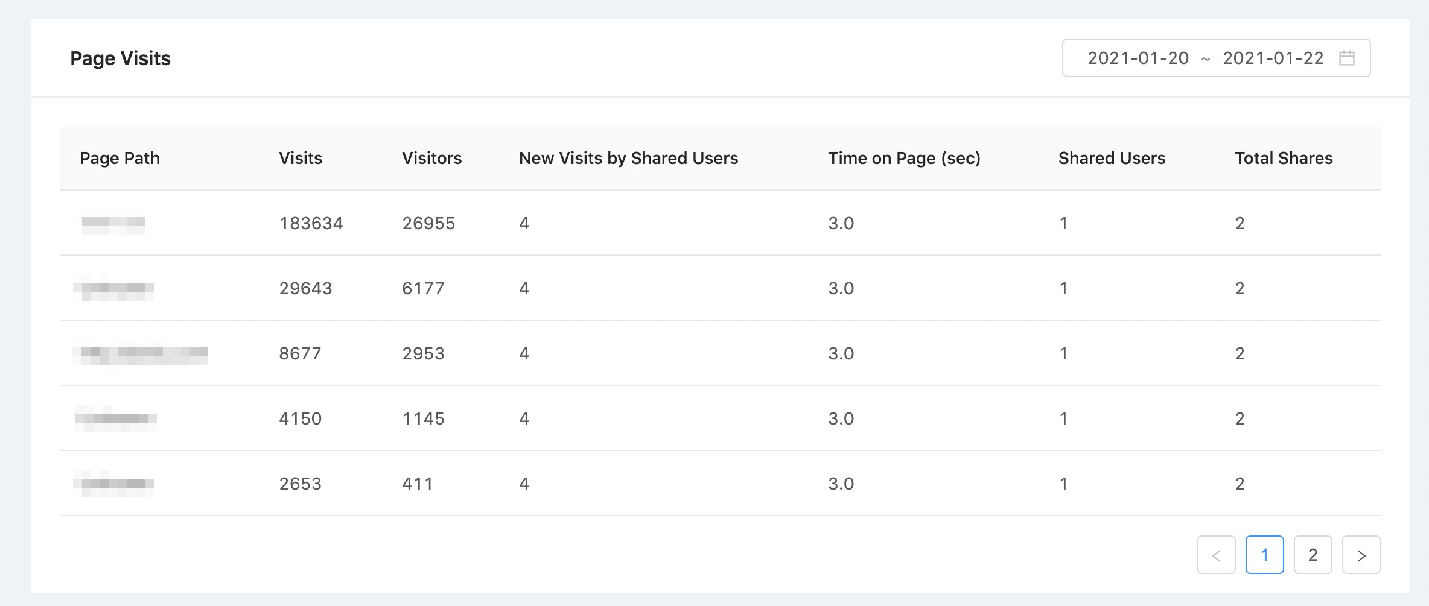1429x606 pixels.
Task: Open the blurred page path with 183634 visits
Action: click(113, 224)
